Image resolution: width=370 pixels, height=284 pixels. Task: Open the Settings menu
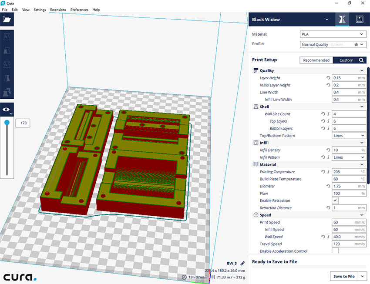[40, 10]
